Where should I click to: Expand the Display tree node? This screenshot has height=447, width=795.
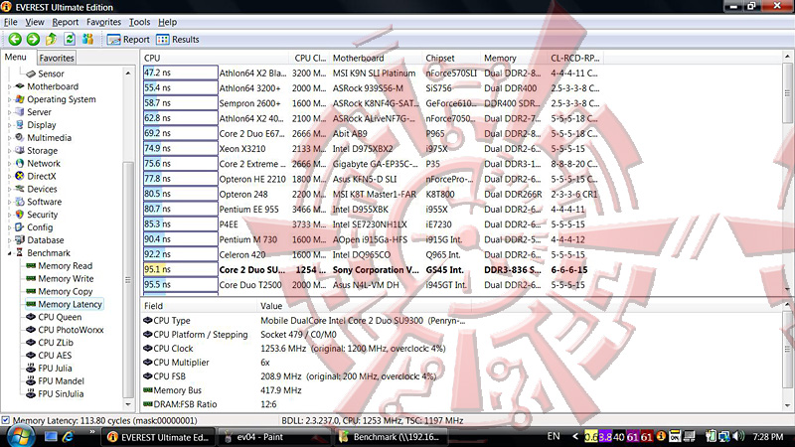pyautogui.click(x=10, y=125)
